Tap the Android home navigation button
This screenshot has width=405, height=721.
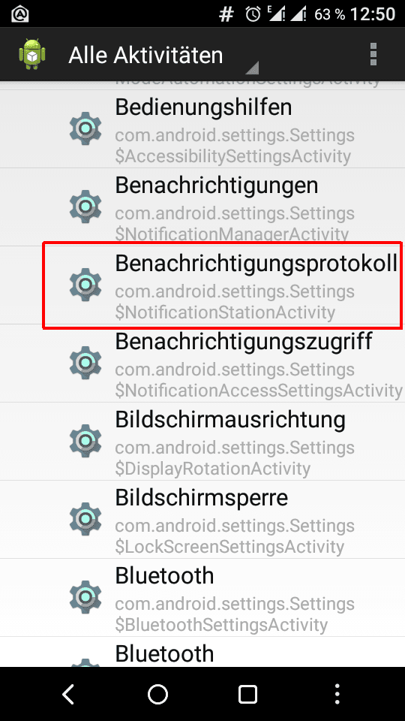pyautogui.click(x=157, y=694)
